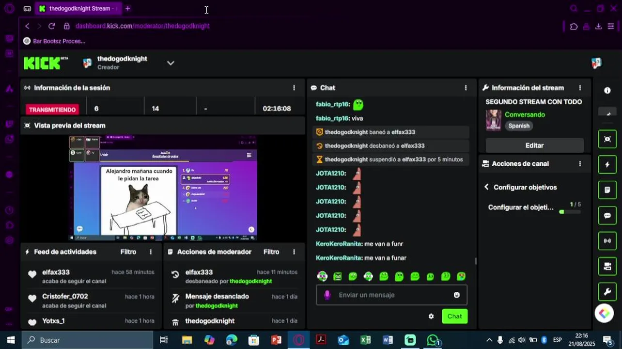Open Información del stream three-dot menu

(x=580, y=88)
